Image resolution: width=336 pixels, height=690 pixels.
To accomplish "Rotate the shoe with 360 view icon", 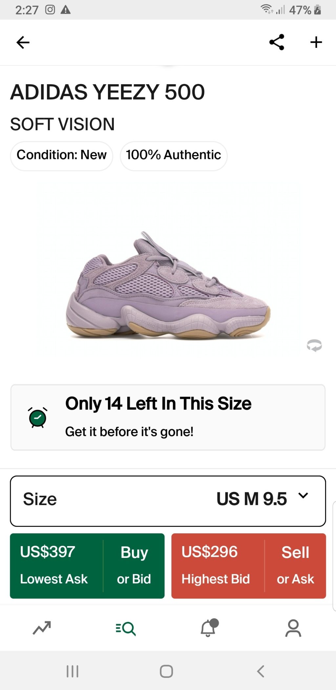I will (314, 345).
